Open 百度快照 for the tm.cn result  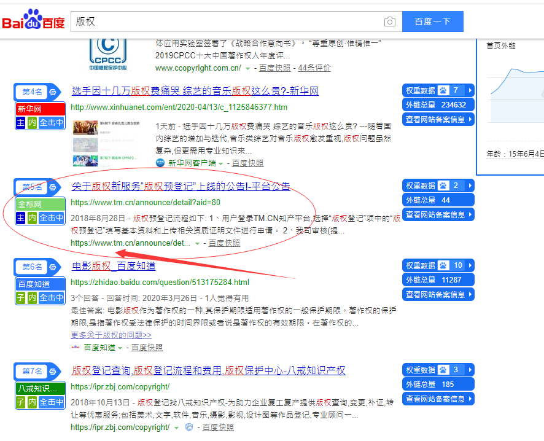(x=224, y=243)
